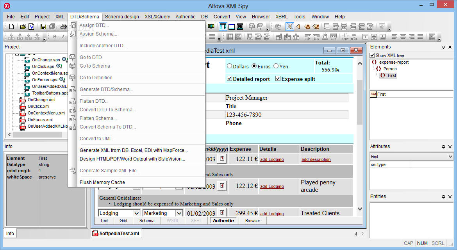The height and width of the screenshot is (250, 457).
Task: Click the XQ toolbar icon
Action: click(211, 27)
